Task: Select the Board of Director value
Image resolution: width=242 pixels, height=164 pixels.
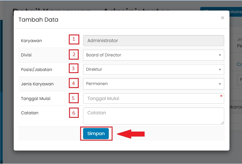Action: pyautogui.click(x=104, y=55)
